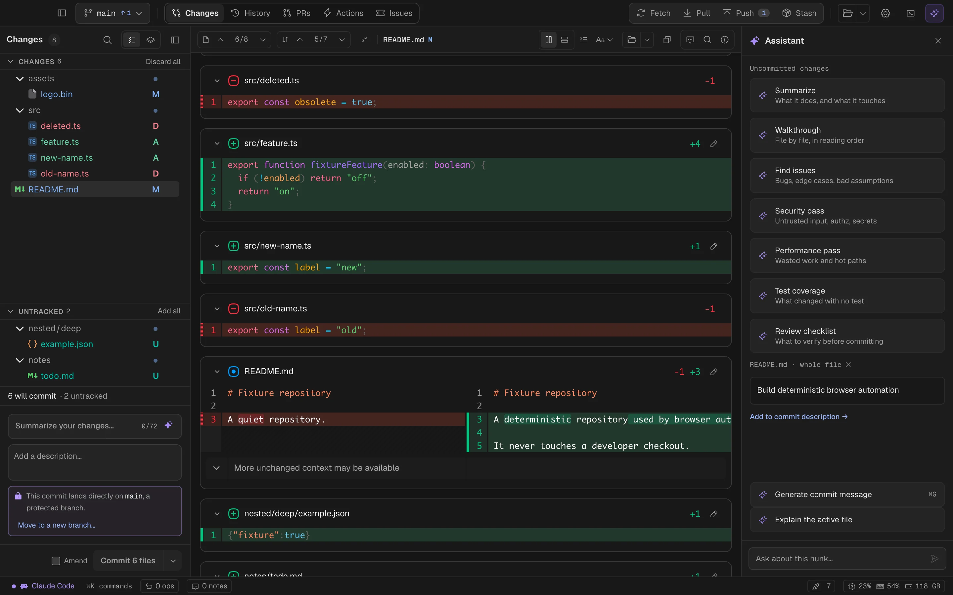Open the terminal icon
Image resolution: width=953 pixels, height=595 pixels.
(x=910, y=13)
